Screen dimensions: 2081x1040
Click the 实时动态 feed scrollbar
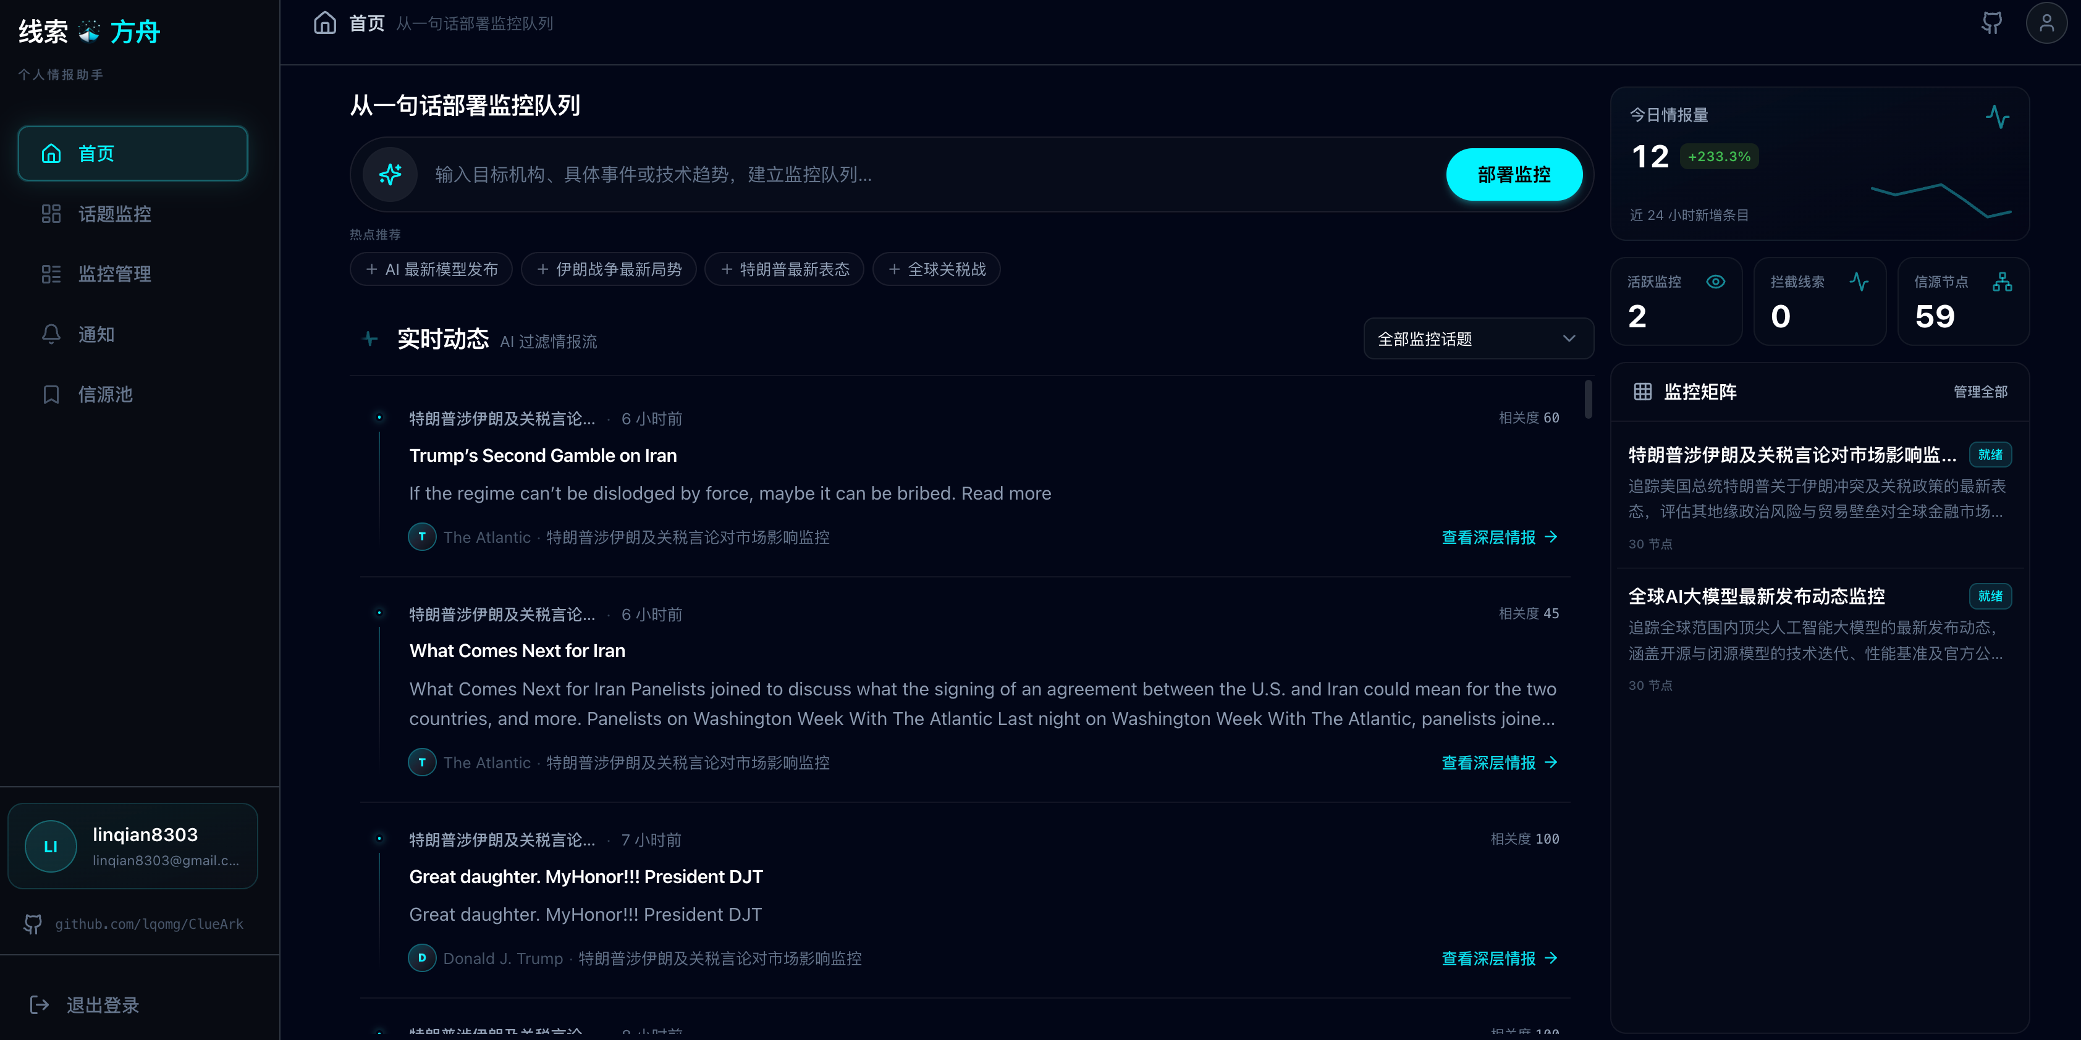coord(1588,400)
